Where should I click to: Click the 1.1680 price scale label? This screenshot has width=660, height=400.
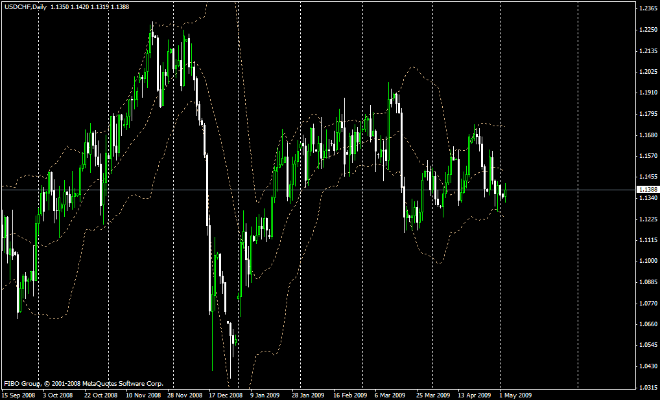point(648,135)
